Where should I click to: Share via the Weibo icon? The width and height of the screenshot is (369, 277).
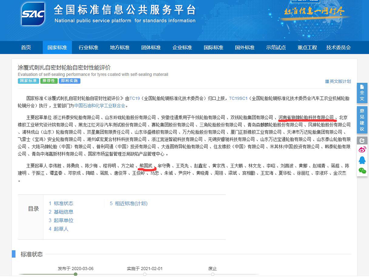coord(362,150)
